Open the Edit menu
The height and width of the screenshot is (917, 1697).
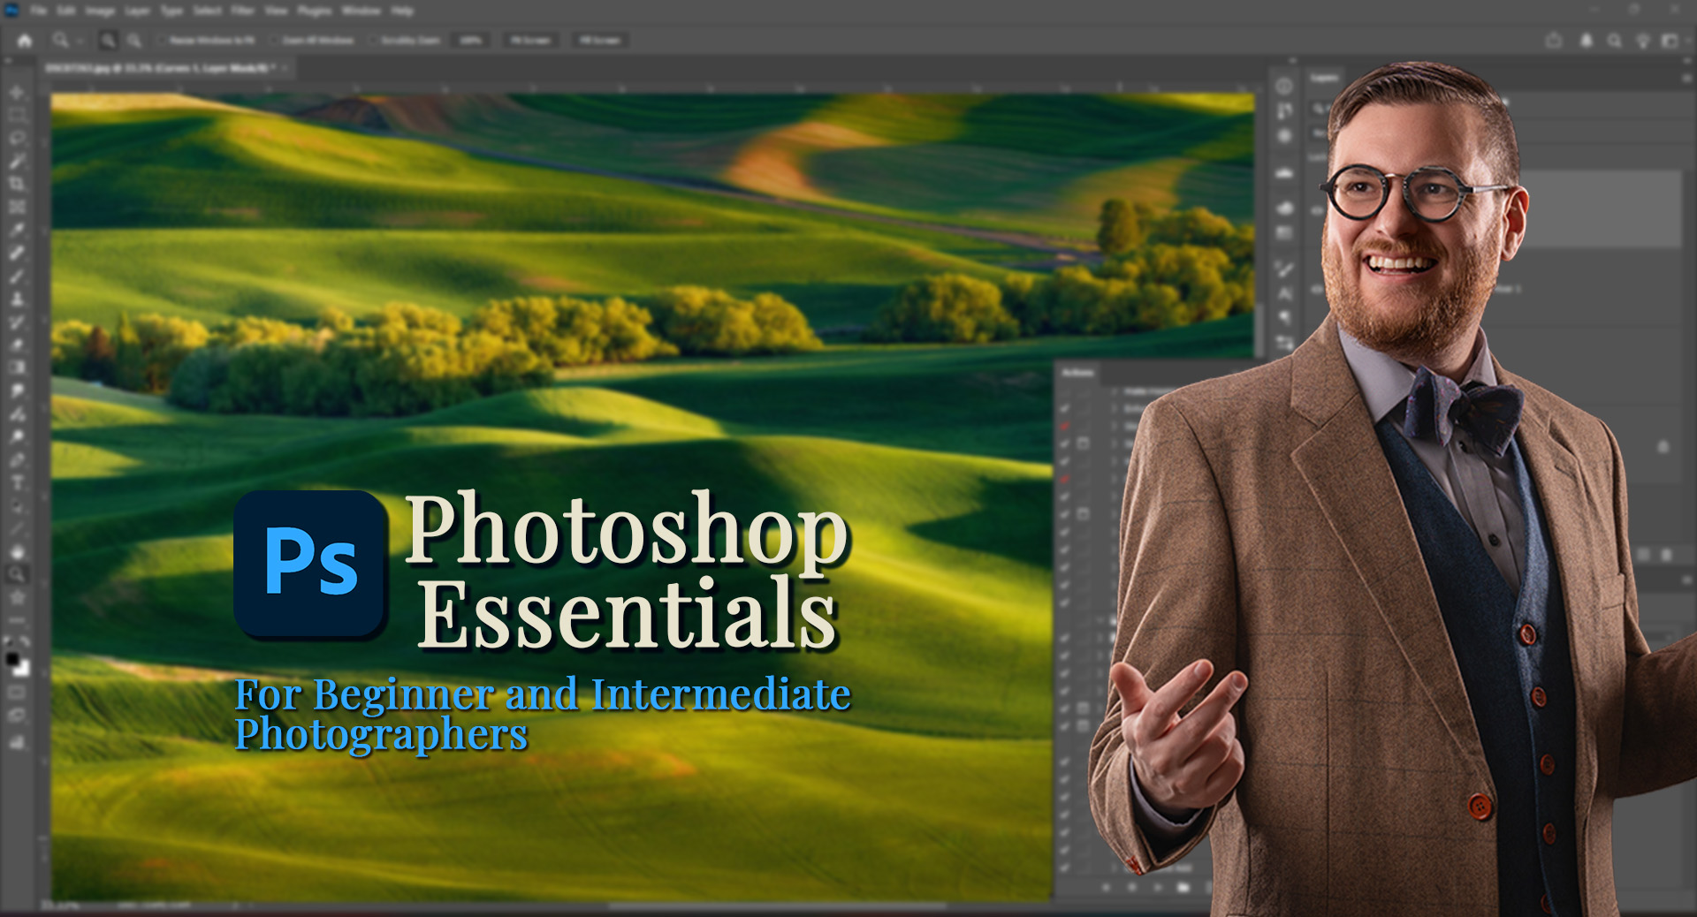[x=66, y=11]
